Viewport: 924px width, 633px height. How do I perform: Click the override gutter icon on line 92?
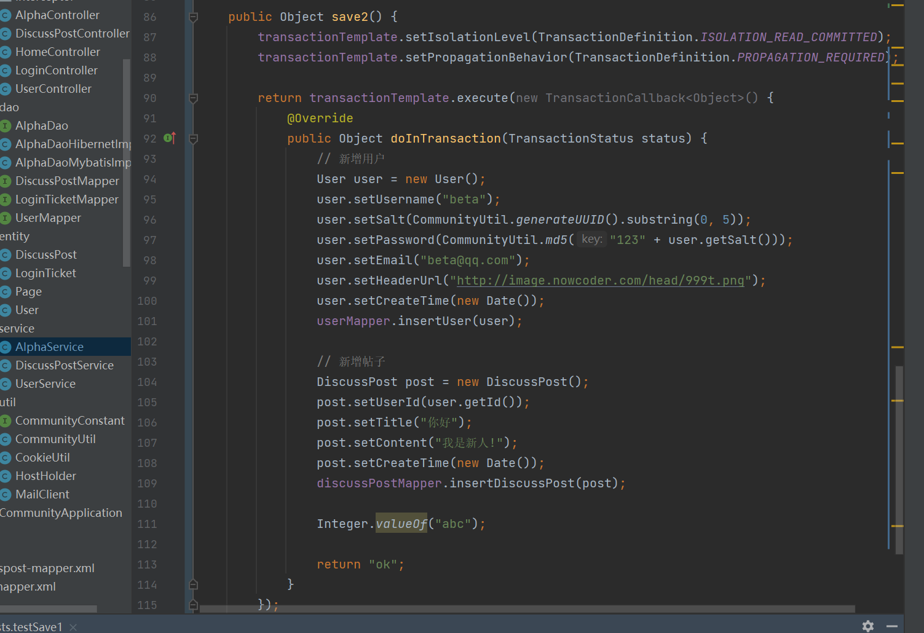pos(170,138)
